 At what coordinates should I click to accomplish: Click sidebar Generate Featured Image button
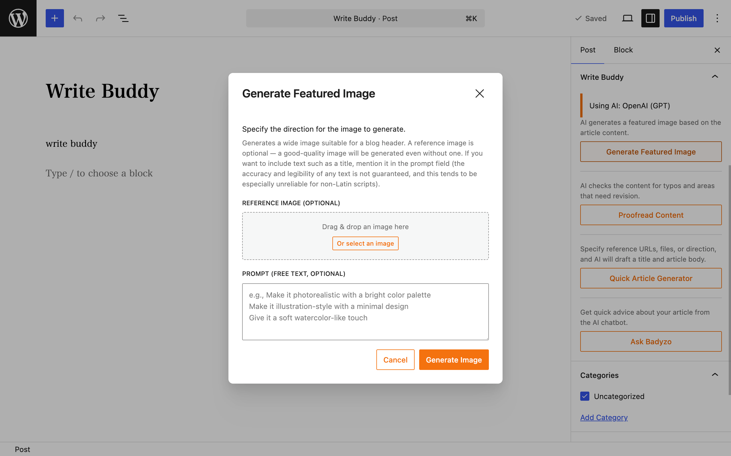651,152
